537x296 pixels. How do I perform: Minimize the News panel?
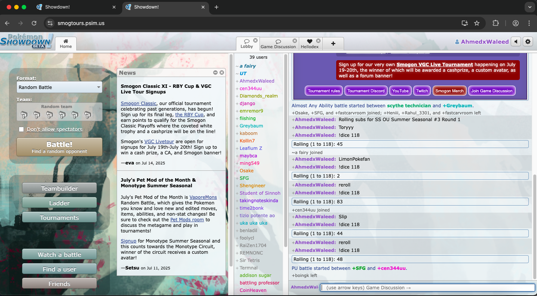[x=215, y=73]
